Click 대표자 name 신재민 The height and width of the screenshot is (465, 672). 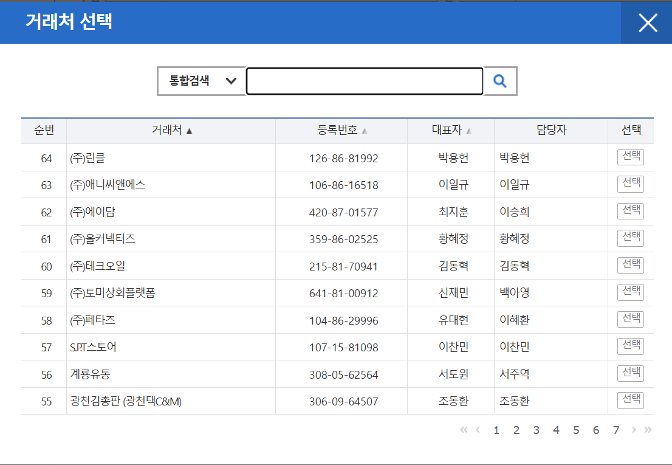453,293
